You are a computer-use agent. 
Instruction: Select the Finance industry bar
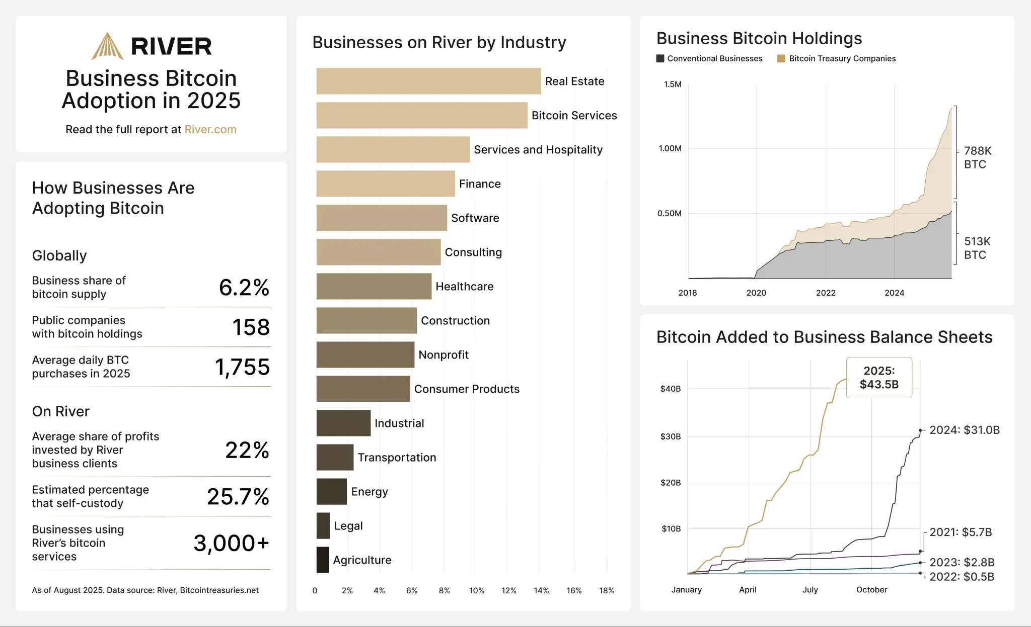[x=386, y=184]
